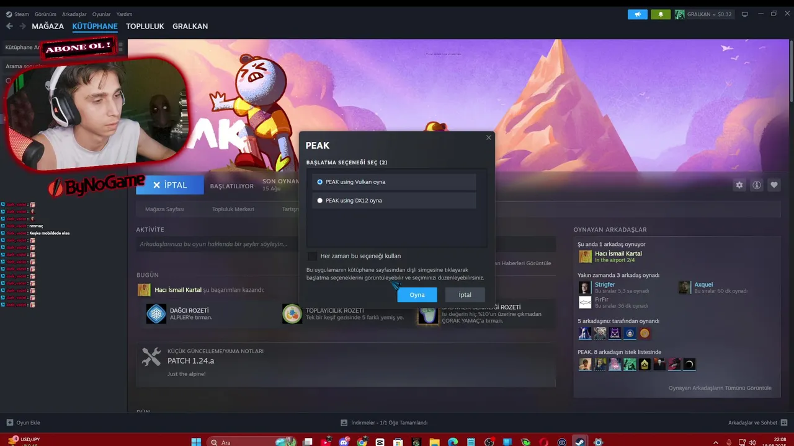Open Axquel's avatar in friends panel

(x=684, y=287)
